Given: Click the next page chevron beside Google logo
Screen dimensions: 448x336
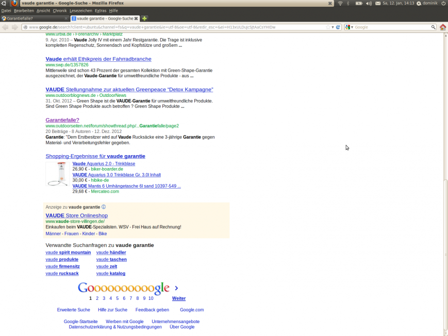Looking at the screenshot, I should point(176,288).
